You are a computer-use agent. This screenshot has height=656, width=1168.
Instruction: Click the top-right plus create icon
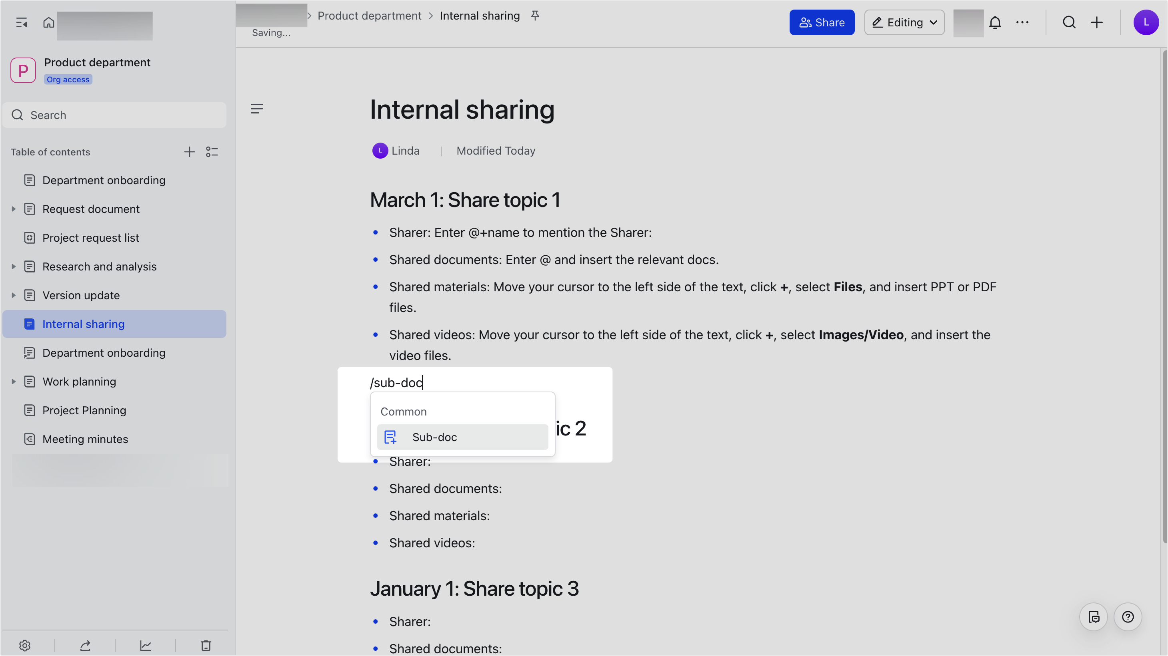point(1096,22)
